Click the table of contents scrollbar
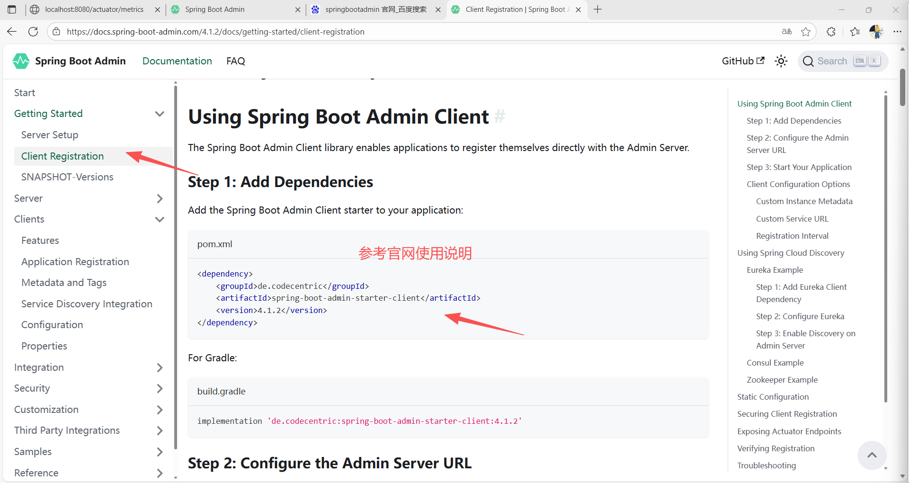This screenshot has height=483, width=909. 886,249
